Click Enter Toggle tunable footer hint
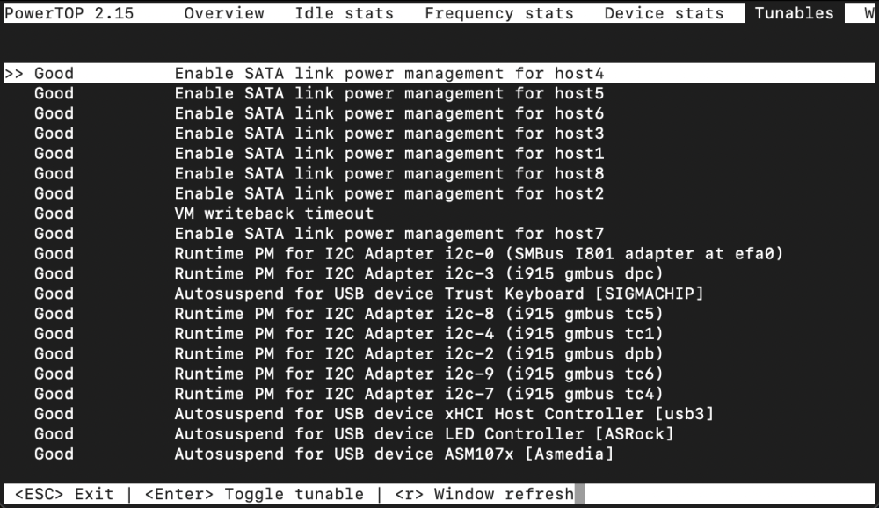The image size is (879, 508). (254, 494)
